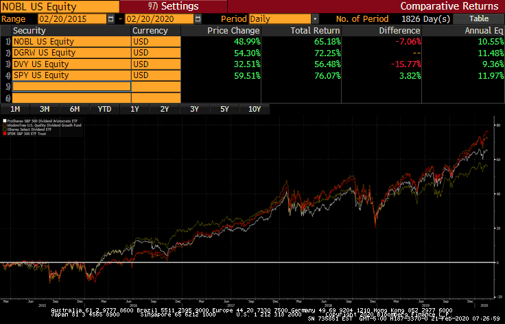The height and width of the screenshot is (324, 505).
Task: Open the end date calendar picker
Action: tap(198, 19)
